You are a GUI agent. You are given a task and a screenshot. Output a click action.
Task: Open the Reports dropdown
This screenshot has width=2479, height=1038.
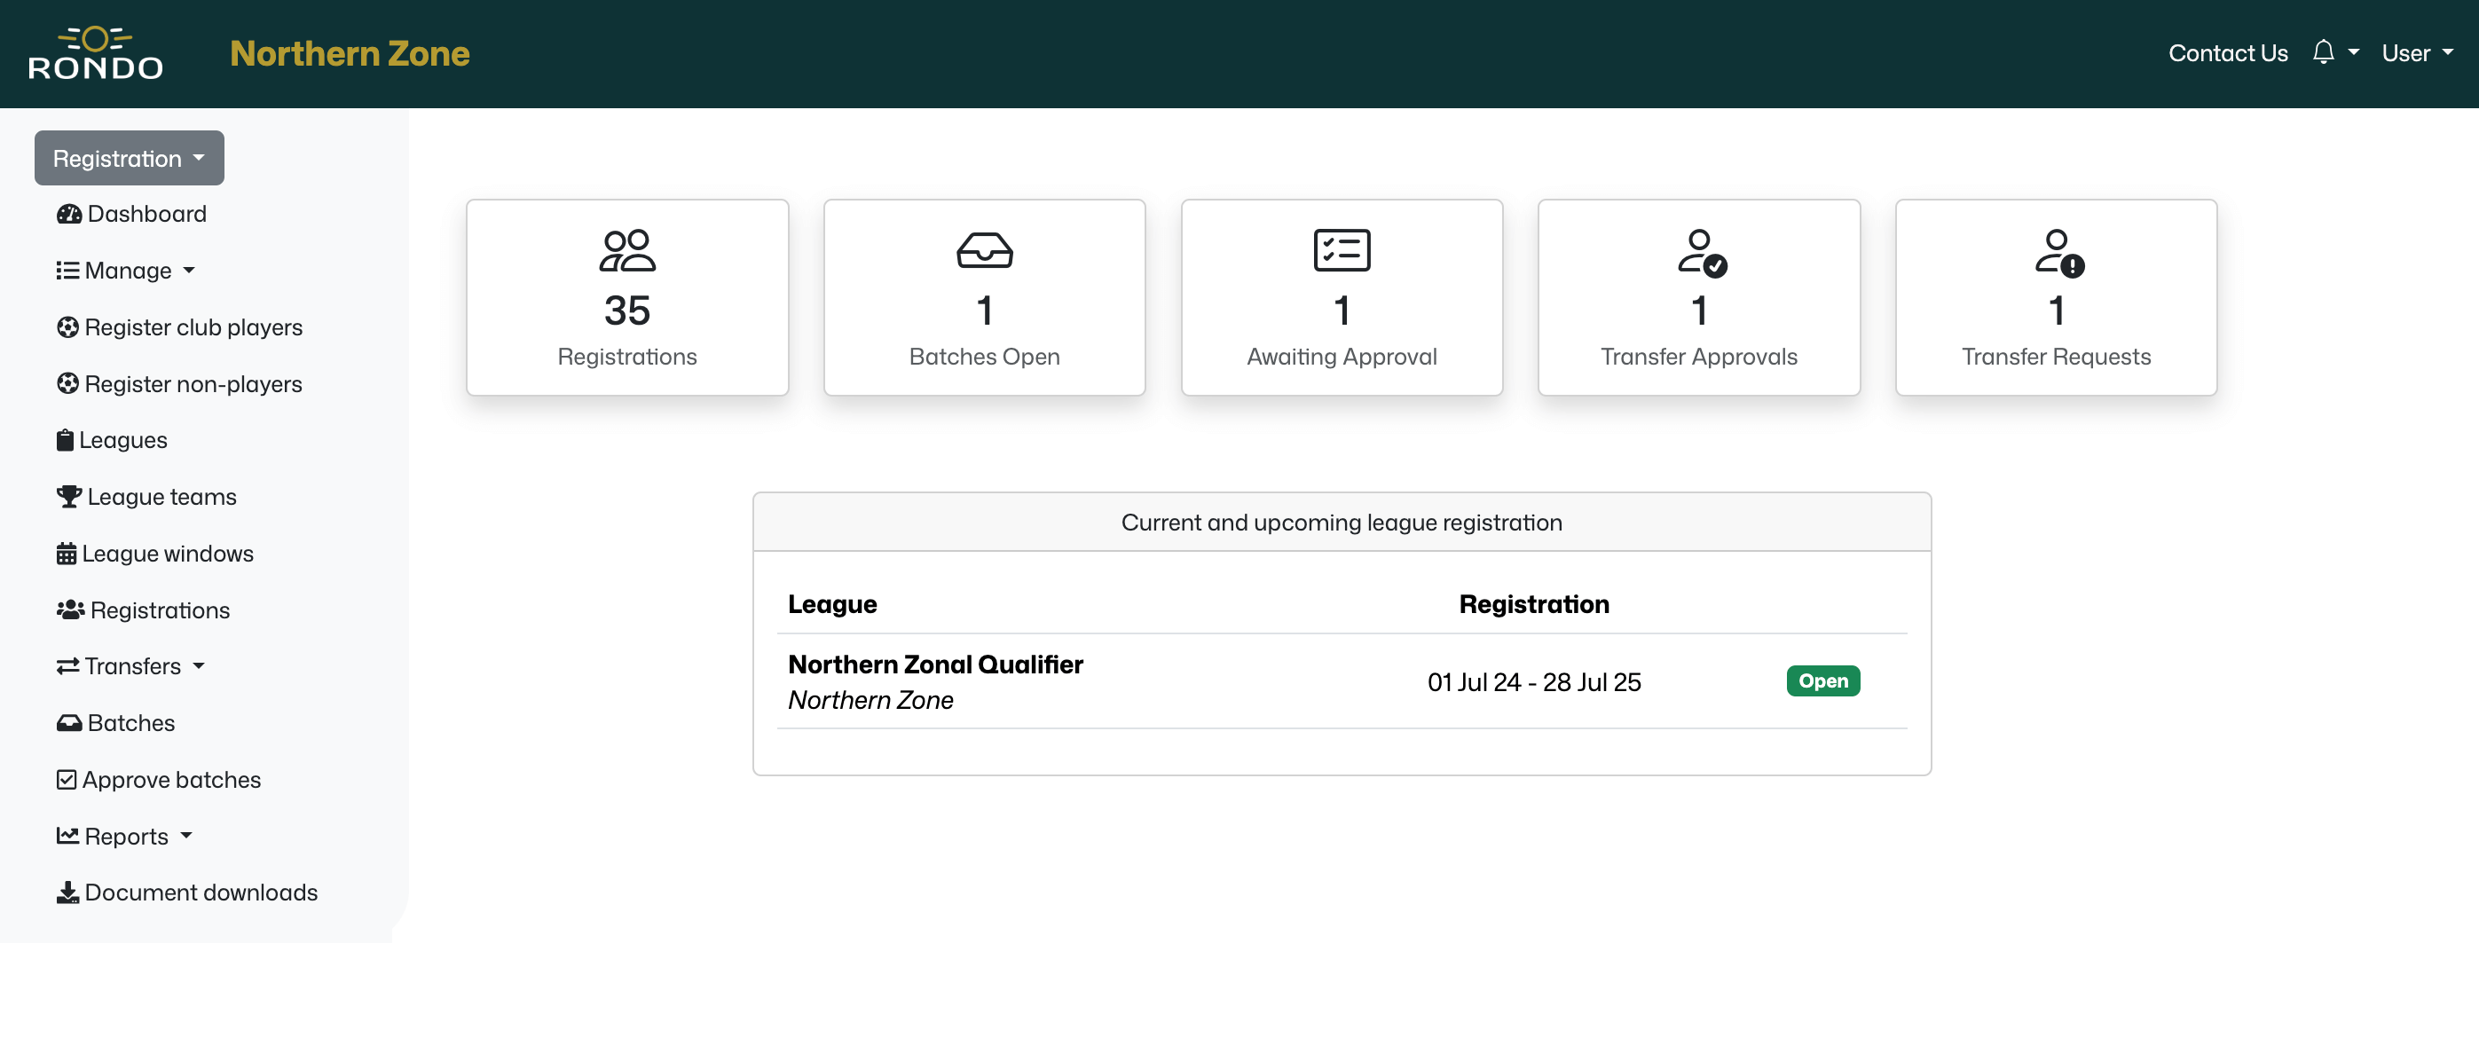click(x=125, y=836)
